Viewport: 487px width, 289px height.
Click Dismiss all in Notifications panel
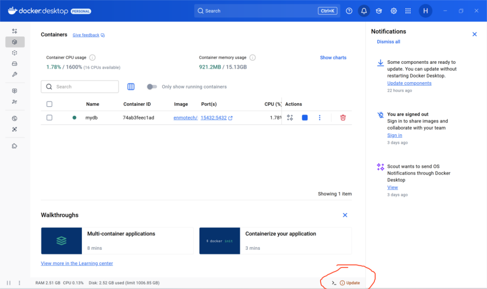pos(388,42)
